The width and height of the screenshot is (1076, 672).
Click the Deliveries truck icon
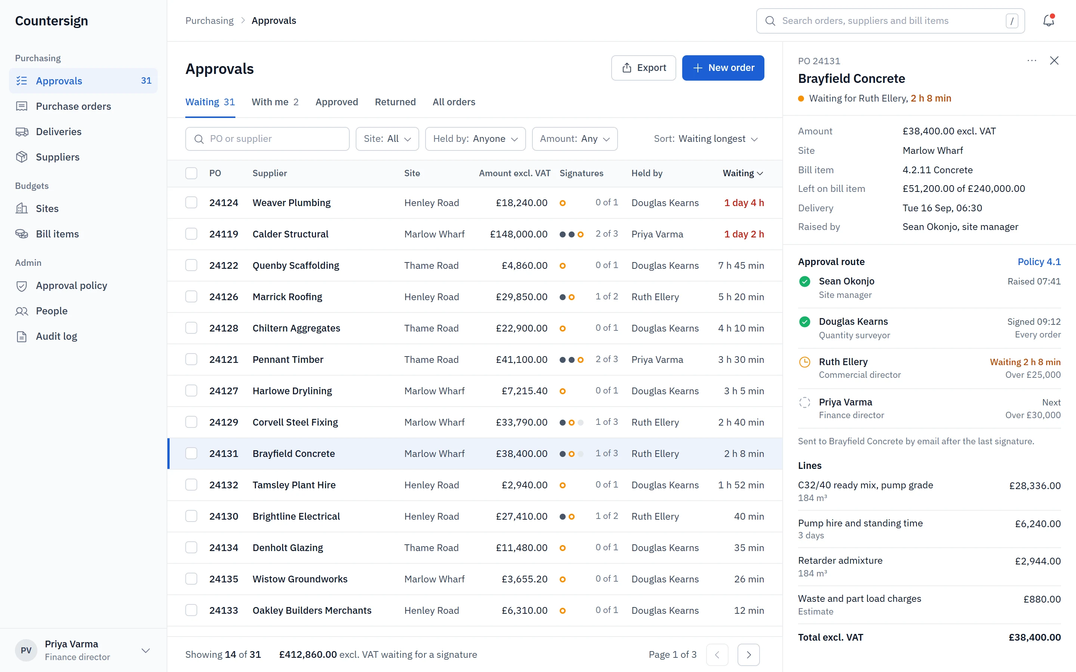(22, 131)
